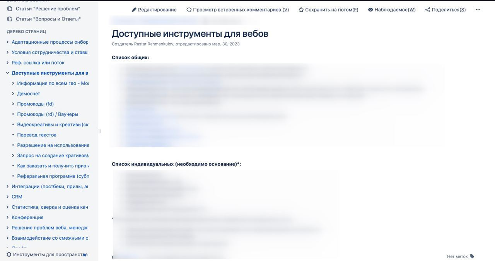Click page icon beside Статьи "Решение проблем"

coord(10,9)
